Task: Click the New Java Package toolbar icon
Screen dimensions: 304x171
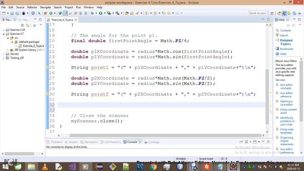Action: tap(45, 13)
